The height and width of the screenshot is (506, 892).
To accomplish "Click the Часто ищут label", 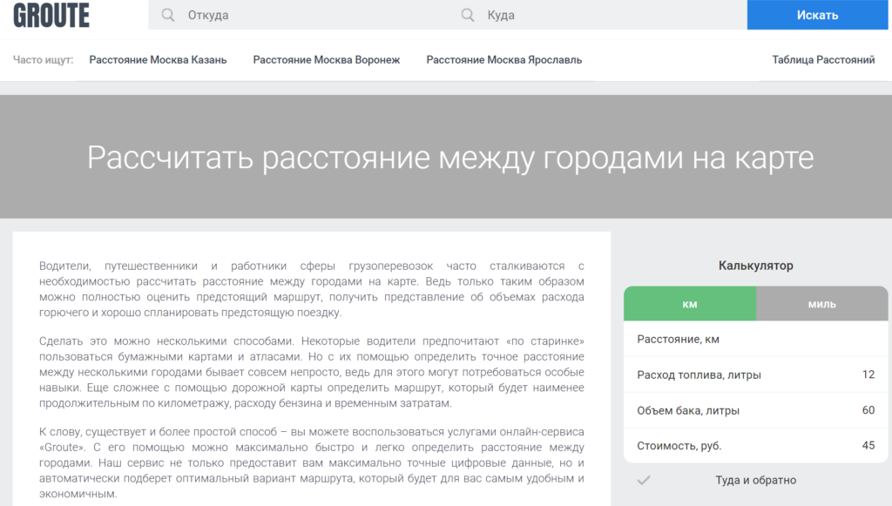I will click(44, 60).
